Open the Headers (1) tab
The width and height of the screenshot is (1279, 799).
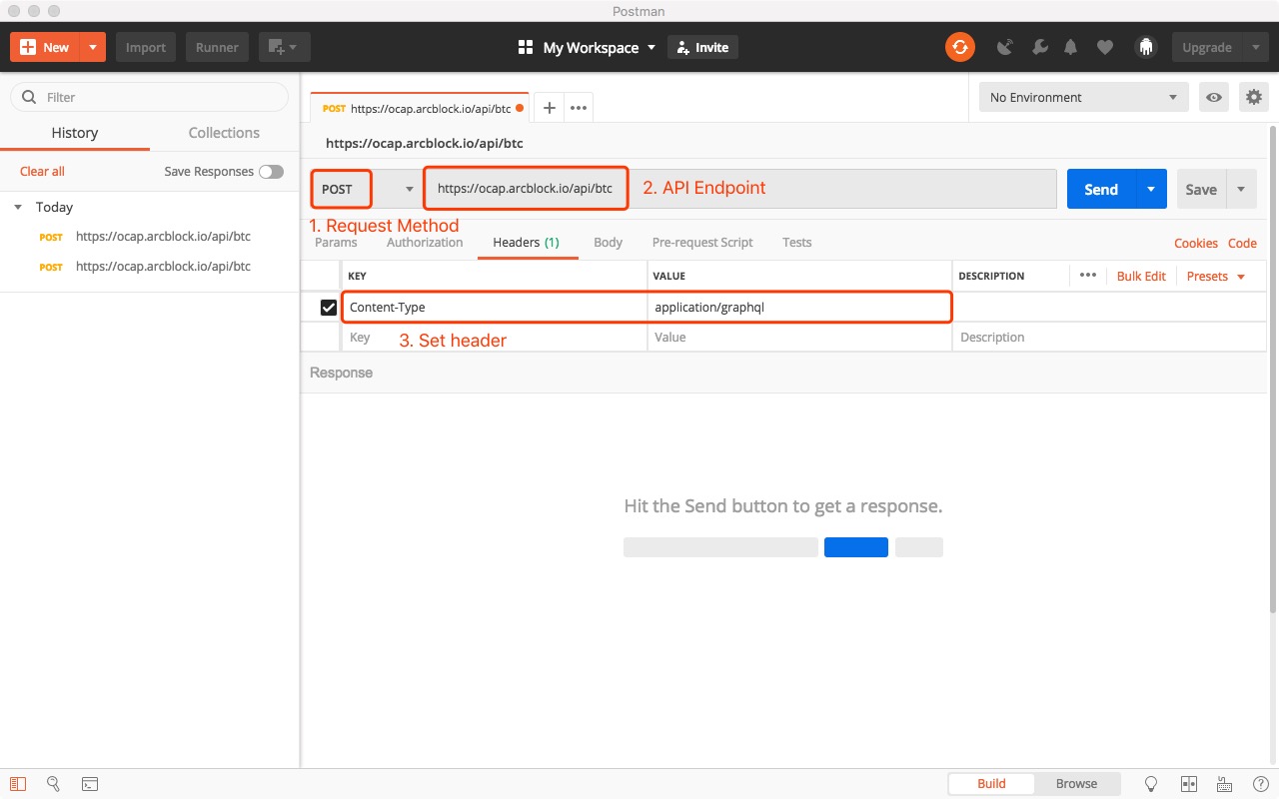[527, 242]
